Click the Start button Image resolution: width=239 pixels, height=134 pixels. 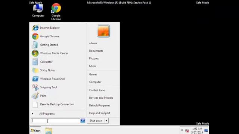coord(35,131)
